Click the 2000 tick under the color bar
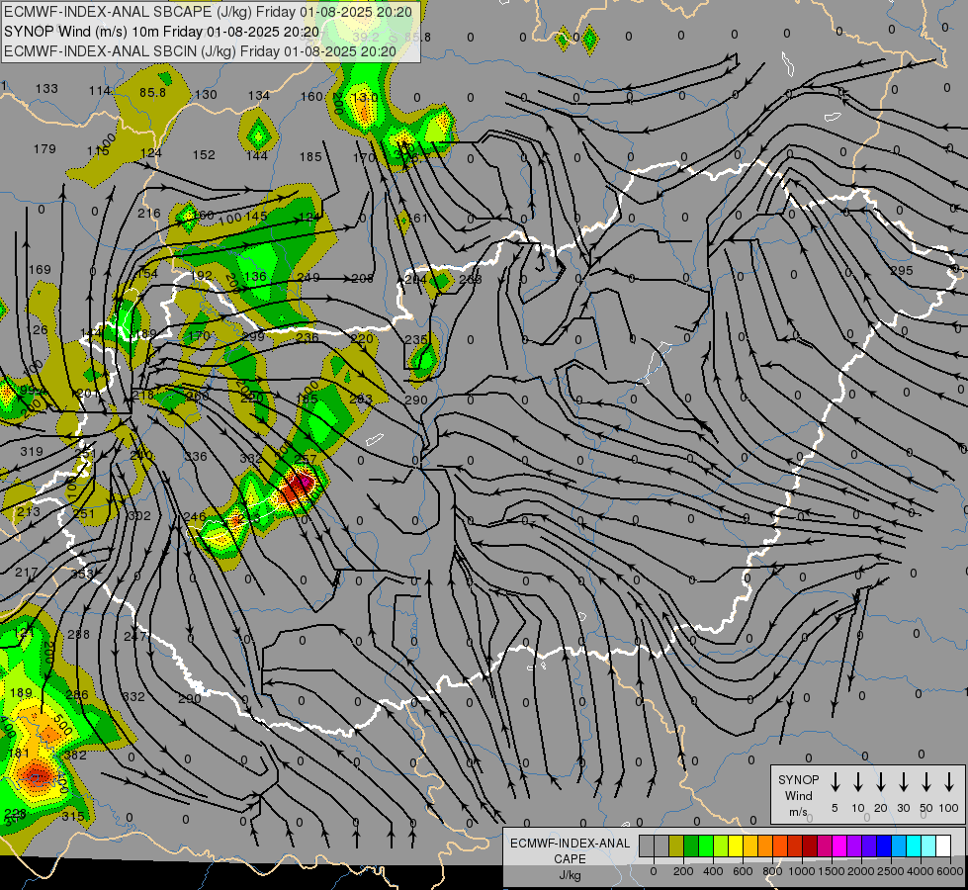 pos(861,871)
